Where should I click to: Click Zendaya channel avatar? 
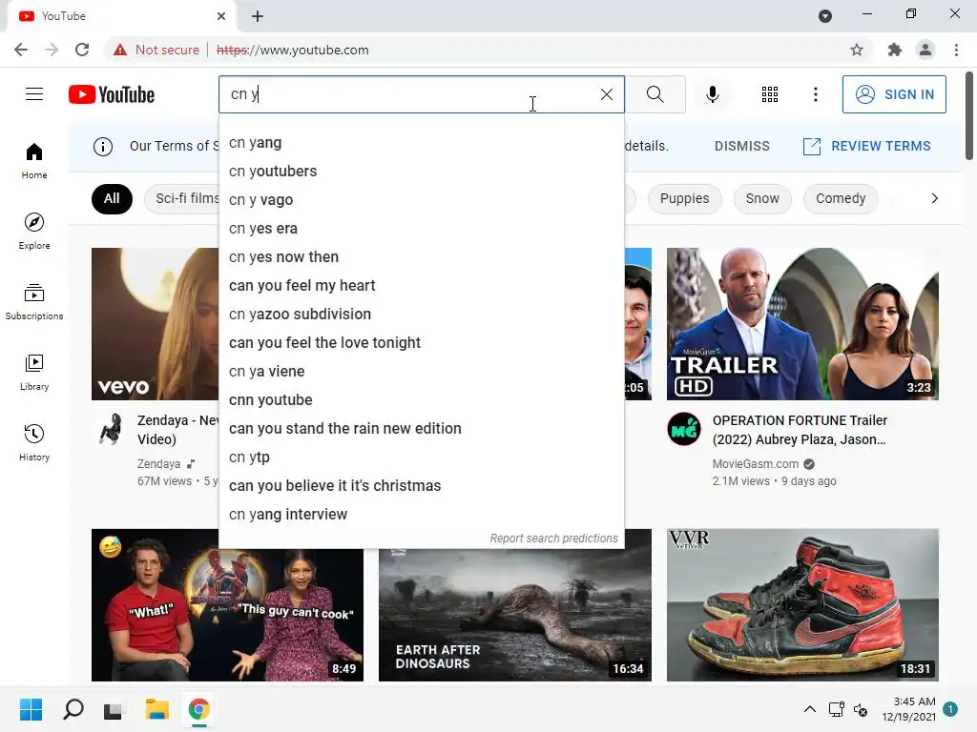click(111, 430)
